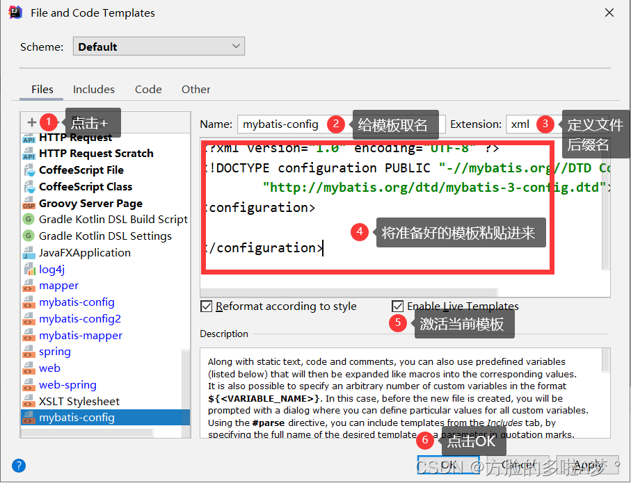
Task: Click the Description section label
Action: (224, 334)
